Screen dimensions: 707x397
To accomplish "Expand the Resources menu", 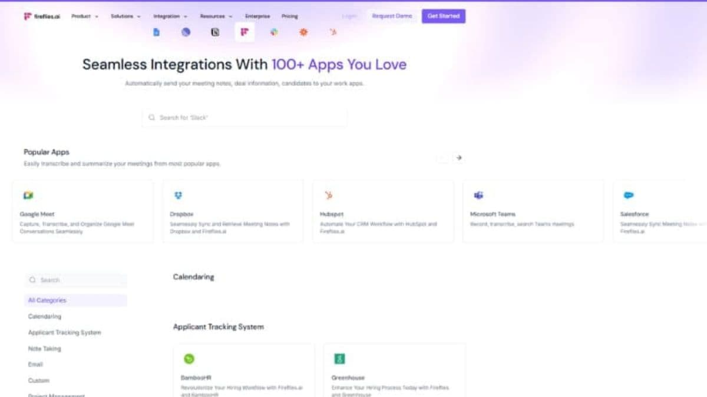I will 216,16.
